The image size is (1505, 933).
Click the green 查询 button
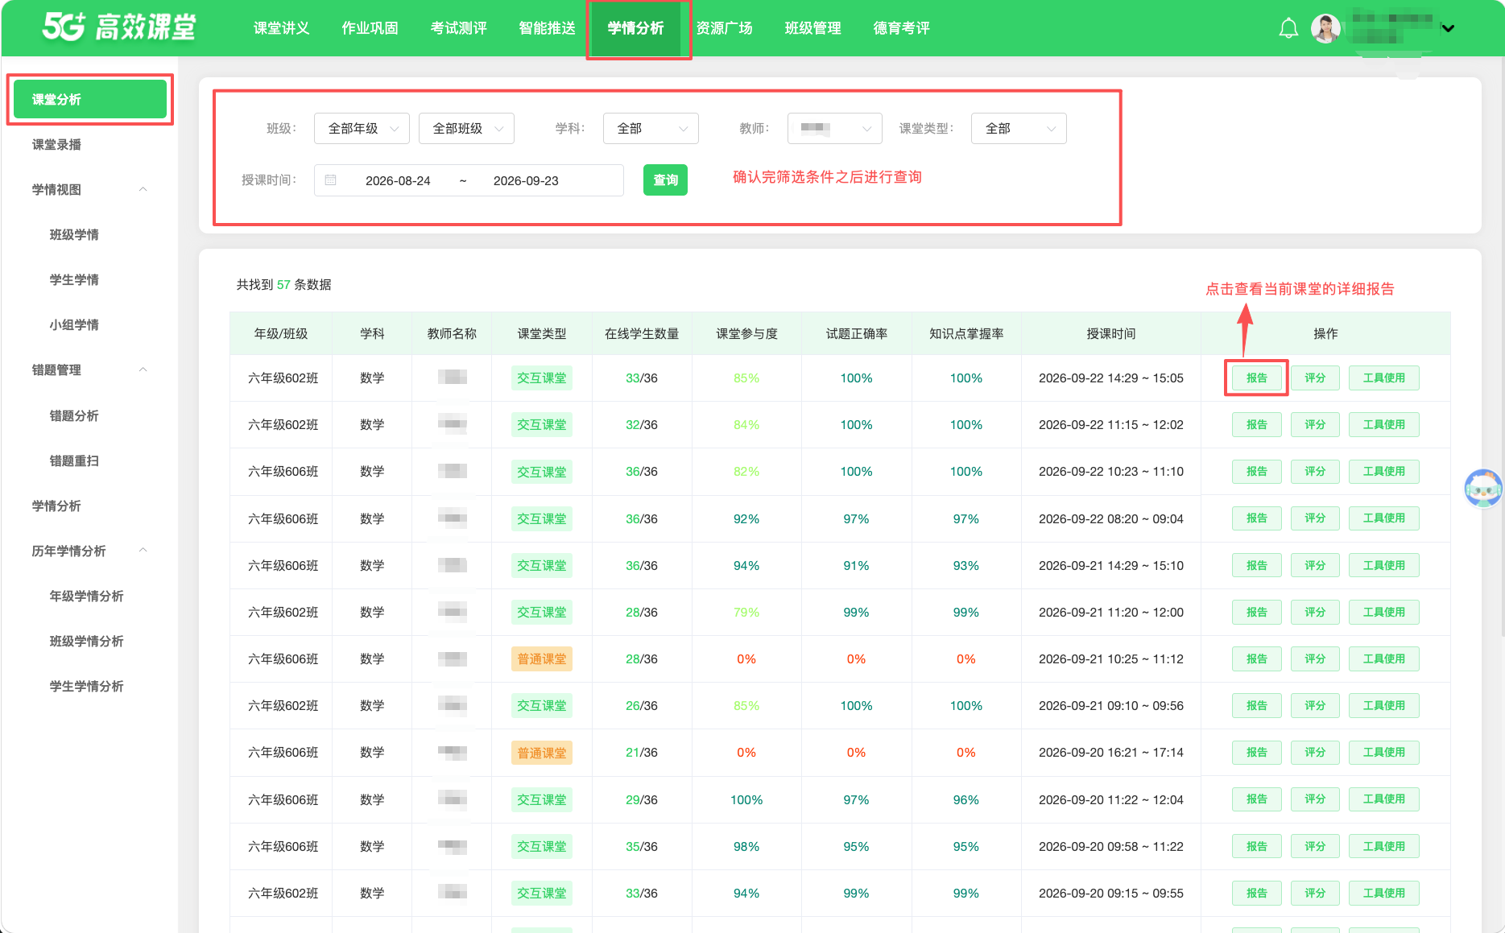pos(665,180)
